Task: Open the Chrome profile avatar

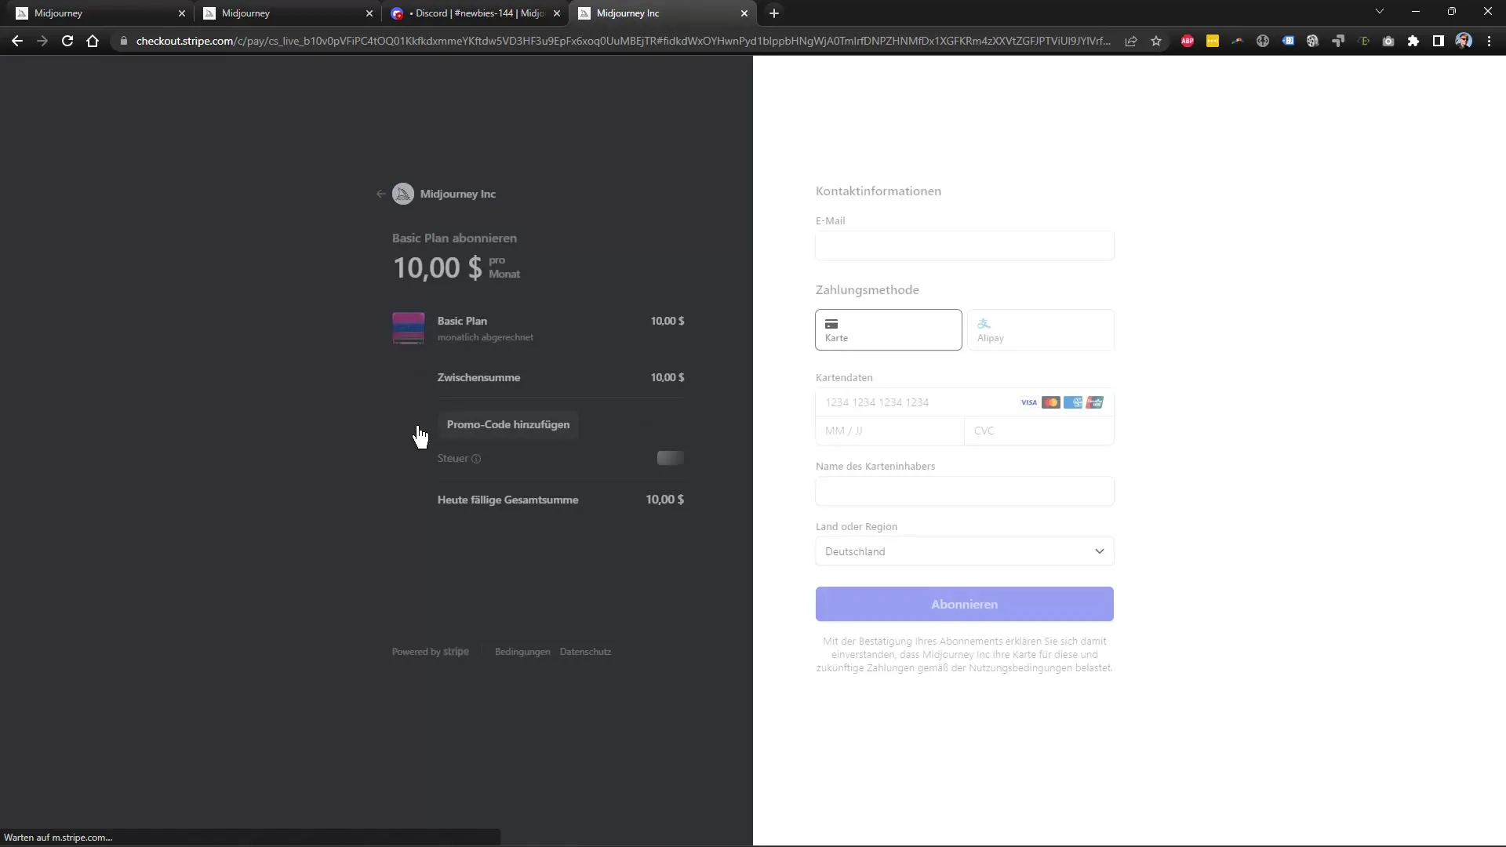Action: [x=1464, y=41]
